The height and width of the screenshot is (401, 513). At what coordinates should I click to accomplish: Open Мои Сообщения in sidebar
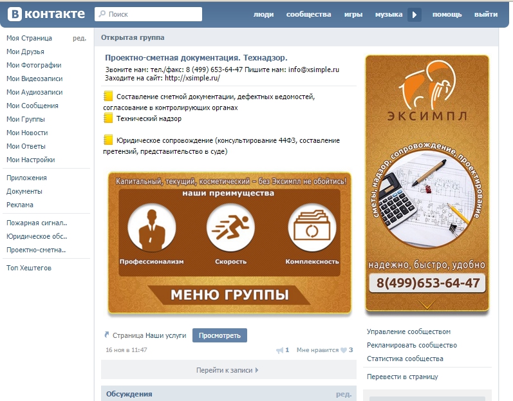click(32, 106)
